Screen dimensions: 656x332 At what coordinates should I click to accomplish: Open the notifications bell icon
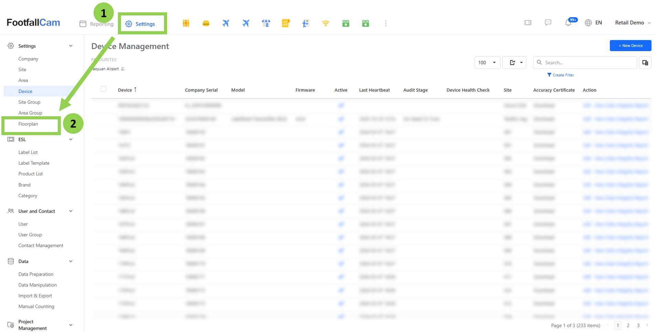[x=568, y=23]
